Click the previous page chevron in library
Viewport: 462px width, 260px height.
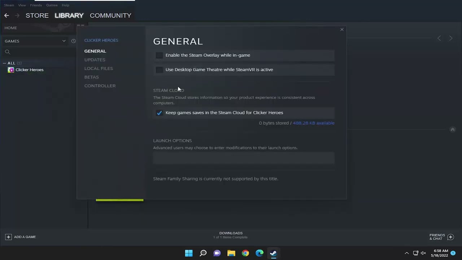(x=439, y=38)
